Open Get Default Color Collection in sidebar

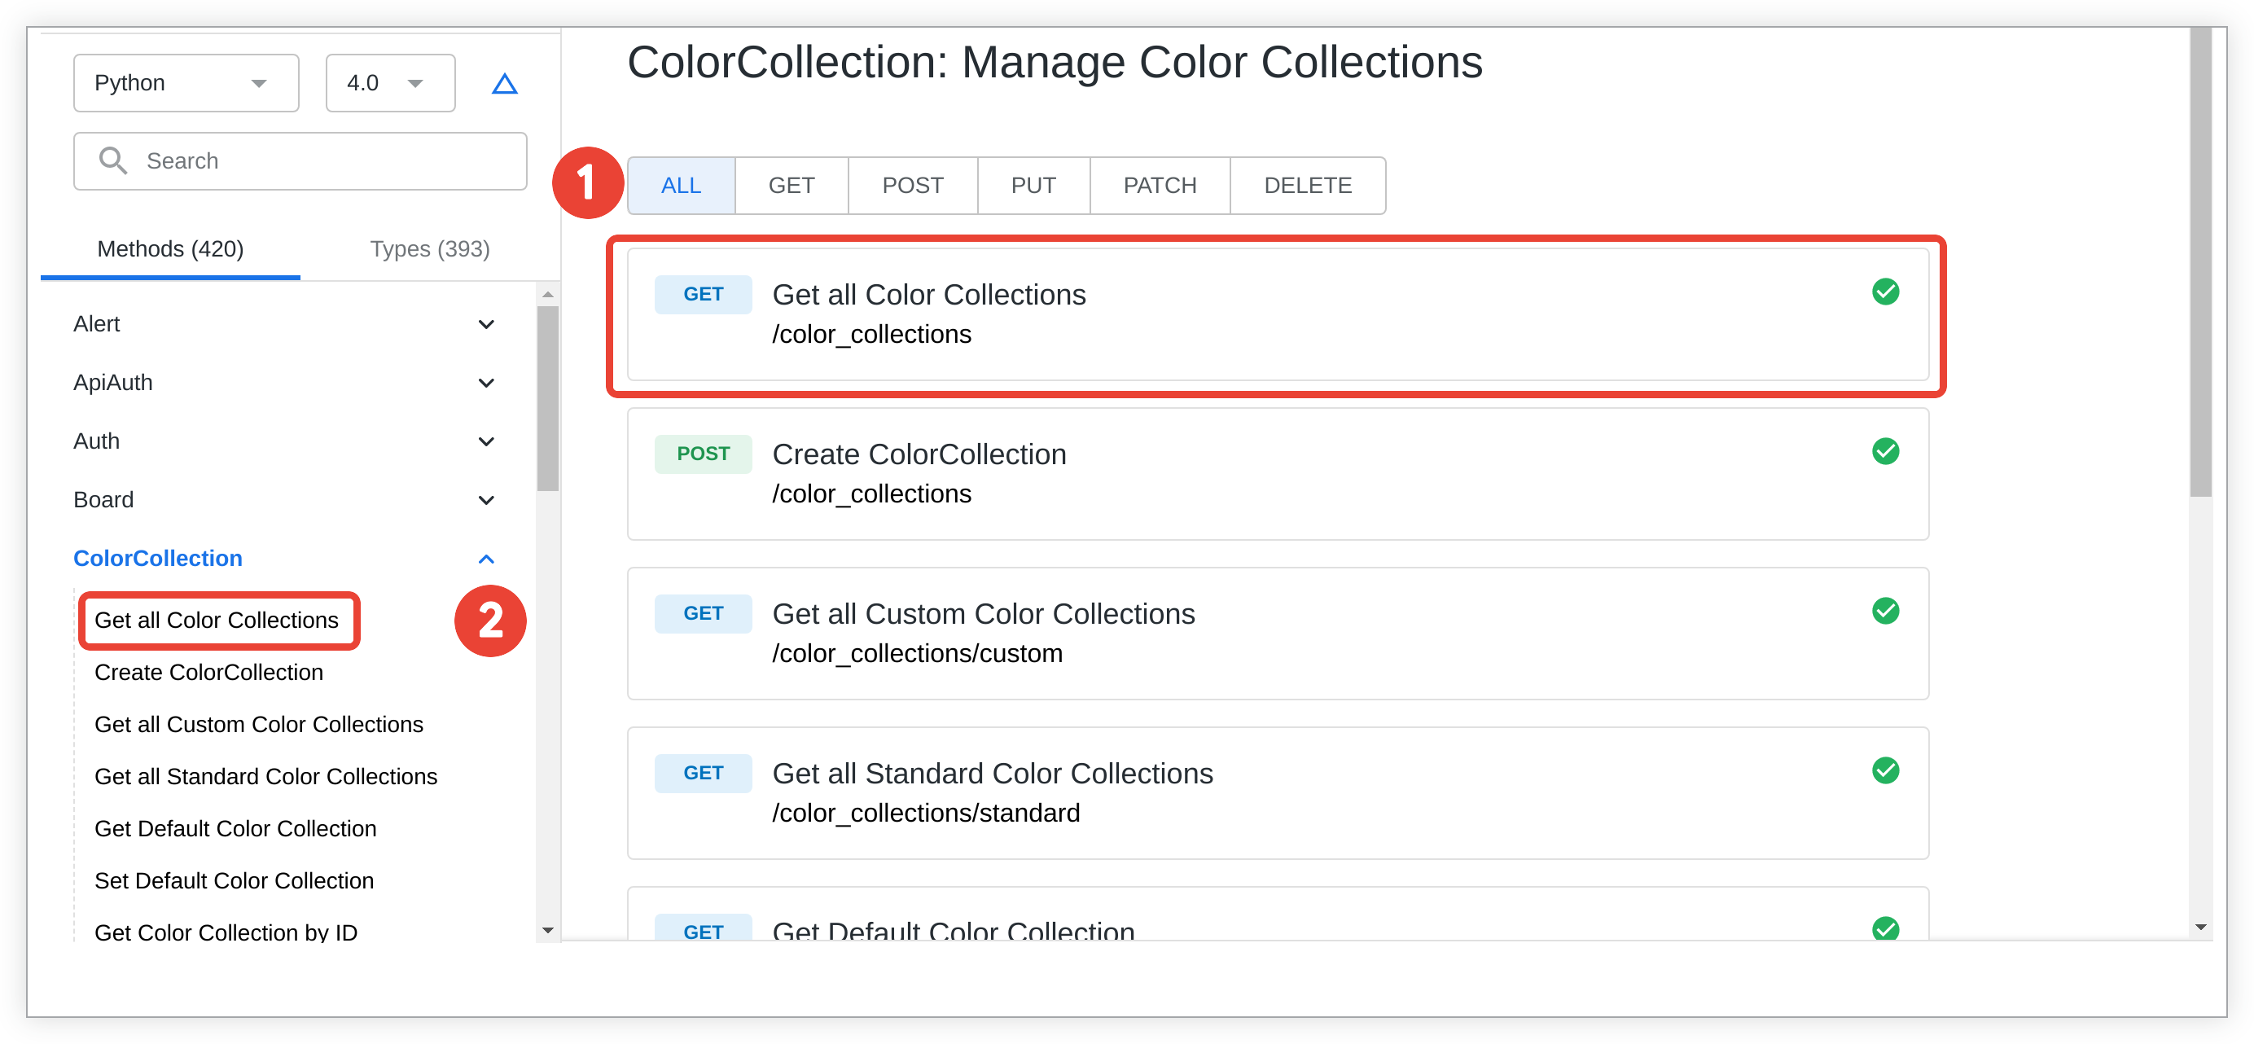pyautogui.click(x=235, y=829)
